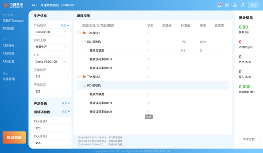
Task: Click the dBm unit cell
Action: [203, 42]
